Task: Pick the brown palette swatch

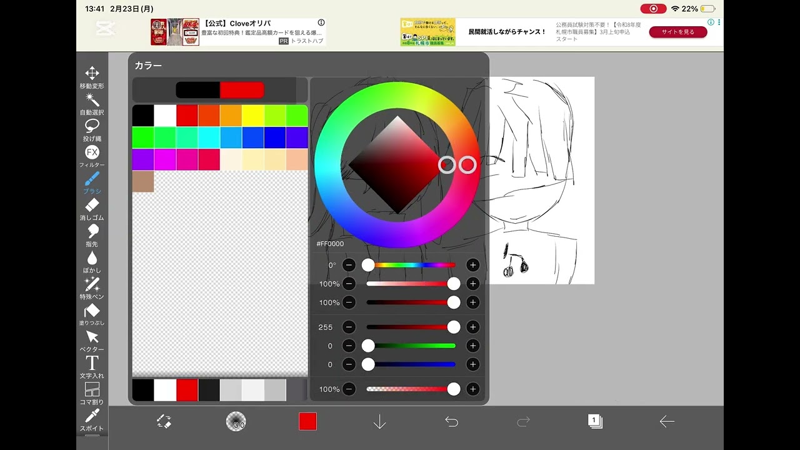Action: (143, 181)
